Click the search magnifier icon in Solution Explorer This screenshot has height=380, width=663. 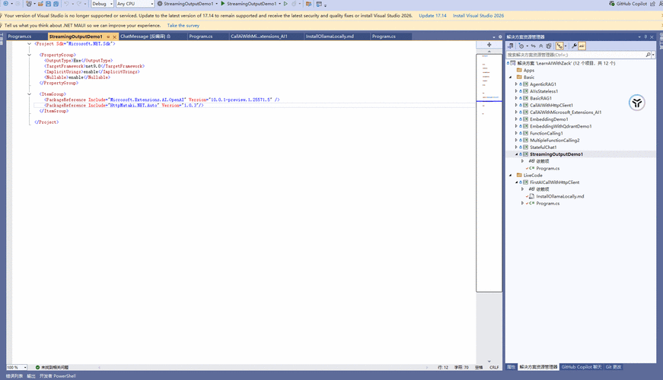[648, 55]
